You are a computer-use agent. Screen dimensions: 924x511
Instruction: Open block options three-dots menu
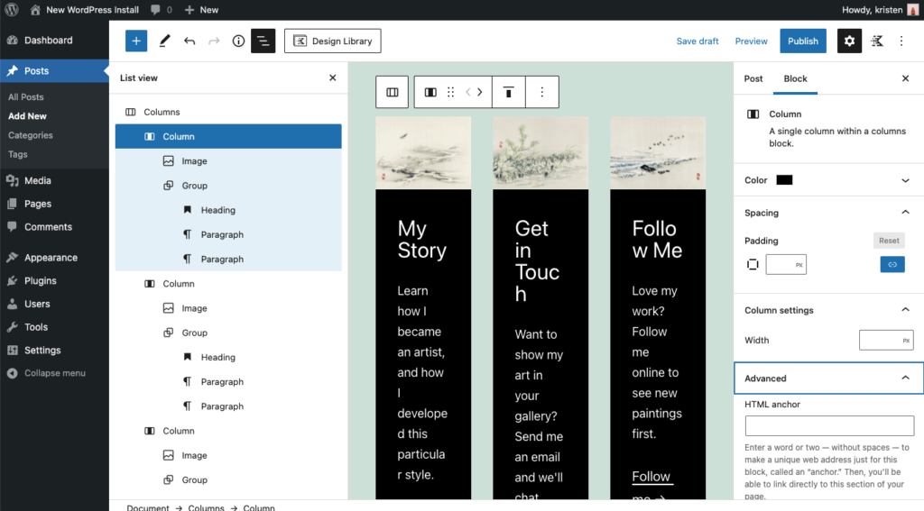point(542,92)
